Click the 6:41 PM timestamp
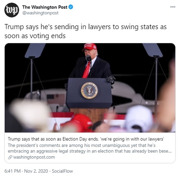 click(x=13, y=171)
